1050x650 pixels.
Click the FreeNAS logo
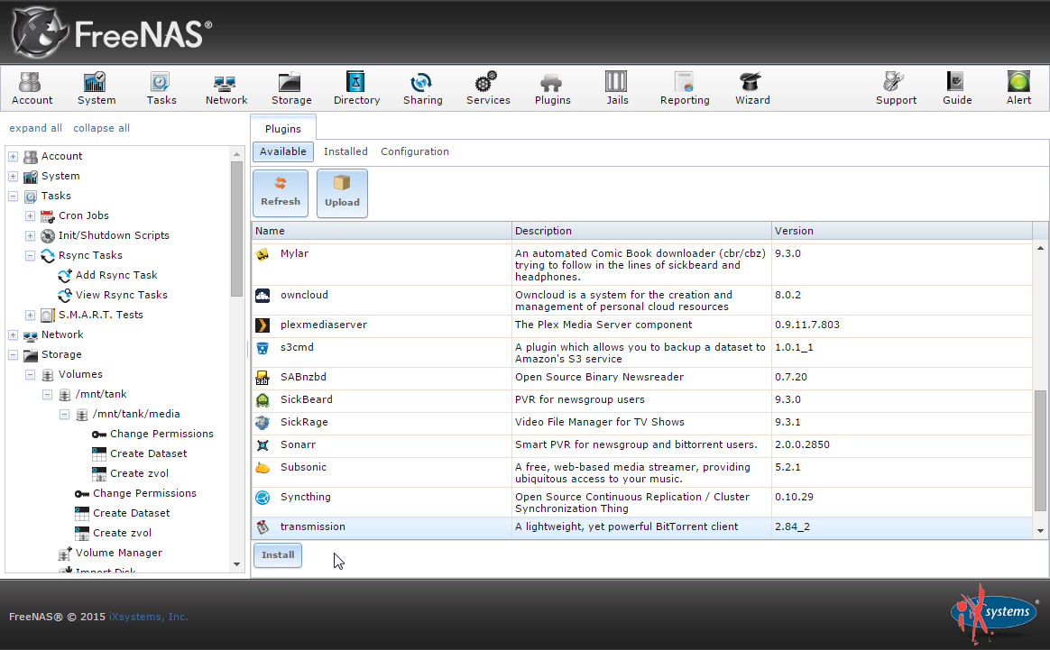pos(111,33)
